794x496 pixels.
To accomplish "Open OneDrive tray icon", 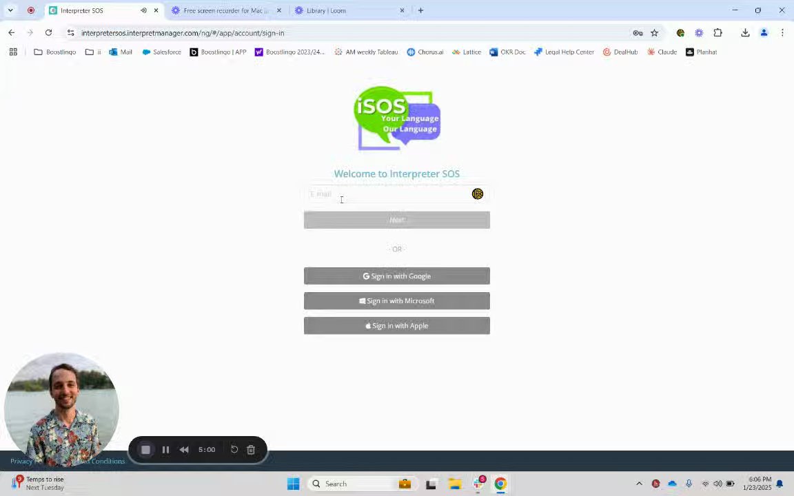I will click(x=673, y=484).
